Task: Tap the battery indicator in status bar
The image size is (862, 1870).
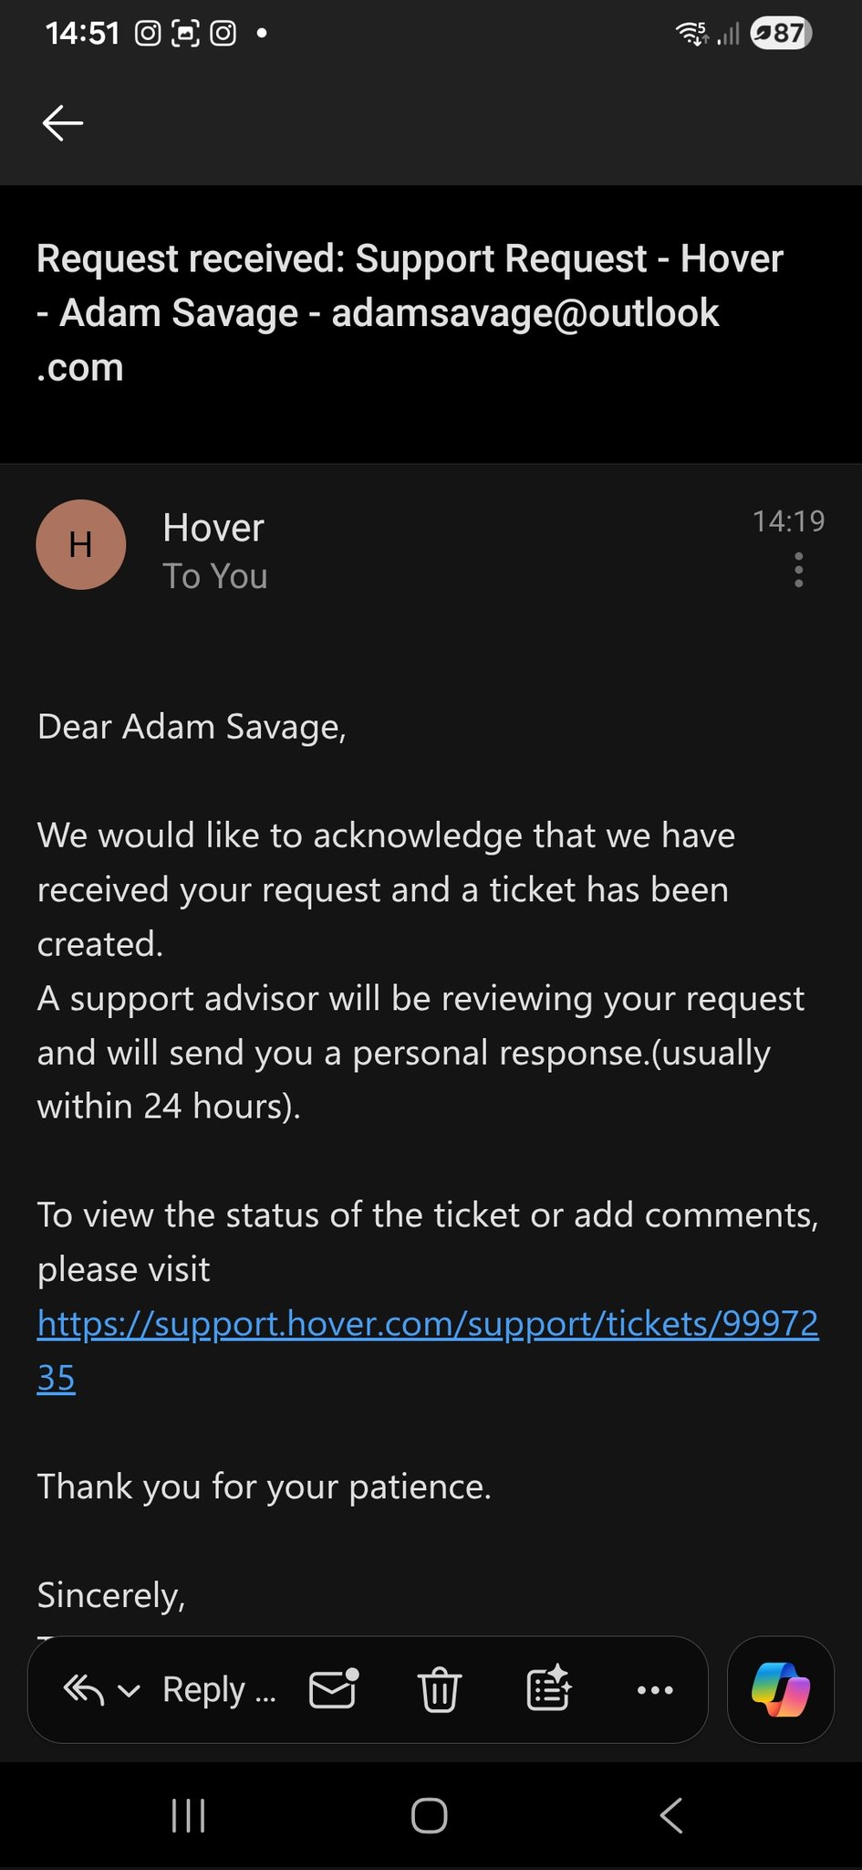Action: tap(781, 34)
